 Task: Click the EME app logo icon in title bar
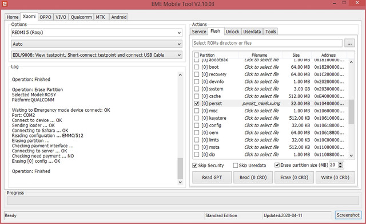pos(5,4)
